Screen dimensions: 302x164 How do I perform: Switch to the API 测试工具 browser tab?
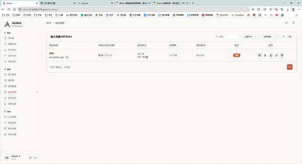[58, 3]
